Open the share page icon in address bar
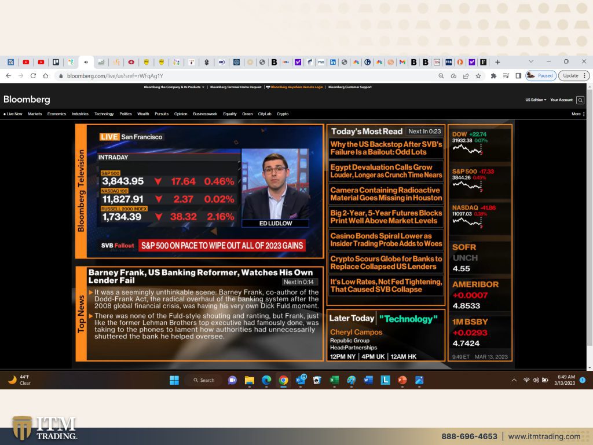 pyautogui.click(x=466, y=76)
